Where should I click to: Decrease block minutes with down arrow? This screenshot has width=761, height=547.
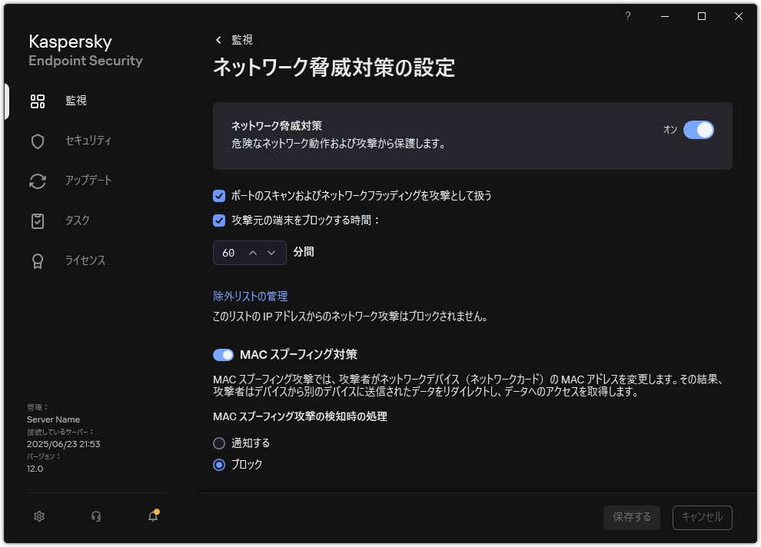click(x=271, y=252)
